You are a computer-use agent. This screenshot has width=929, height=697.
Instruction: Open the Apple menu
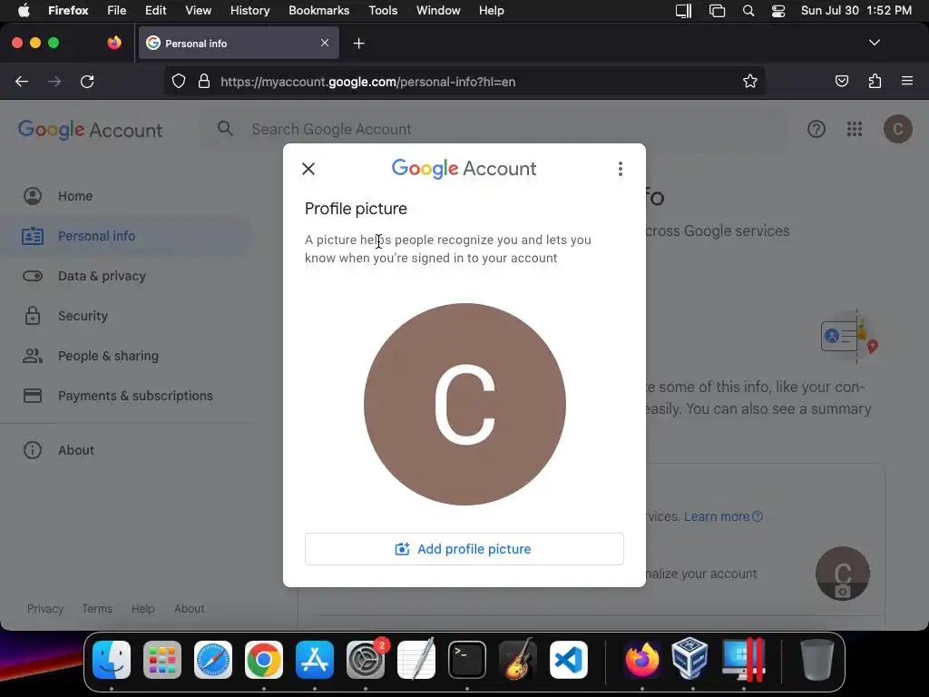tap(24, 11)
